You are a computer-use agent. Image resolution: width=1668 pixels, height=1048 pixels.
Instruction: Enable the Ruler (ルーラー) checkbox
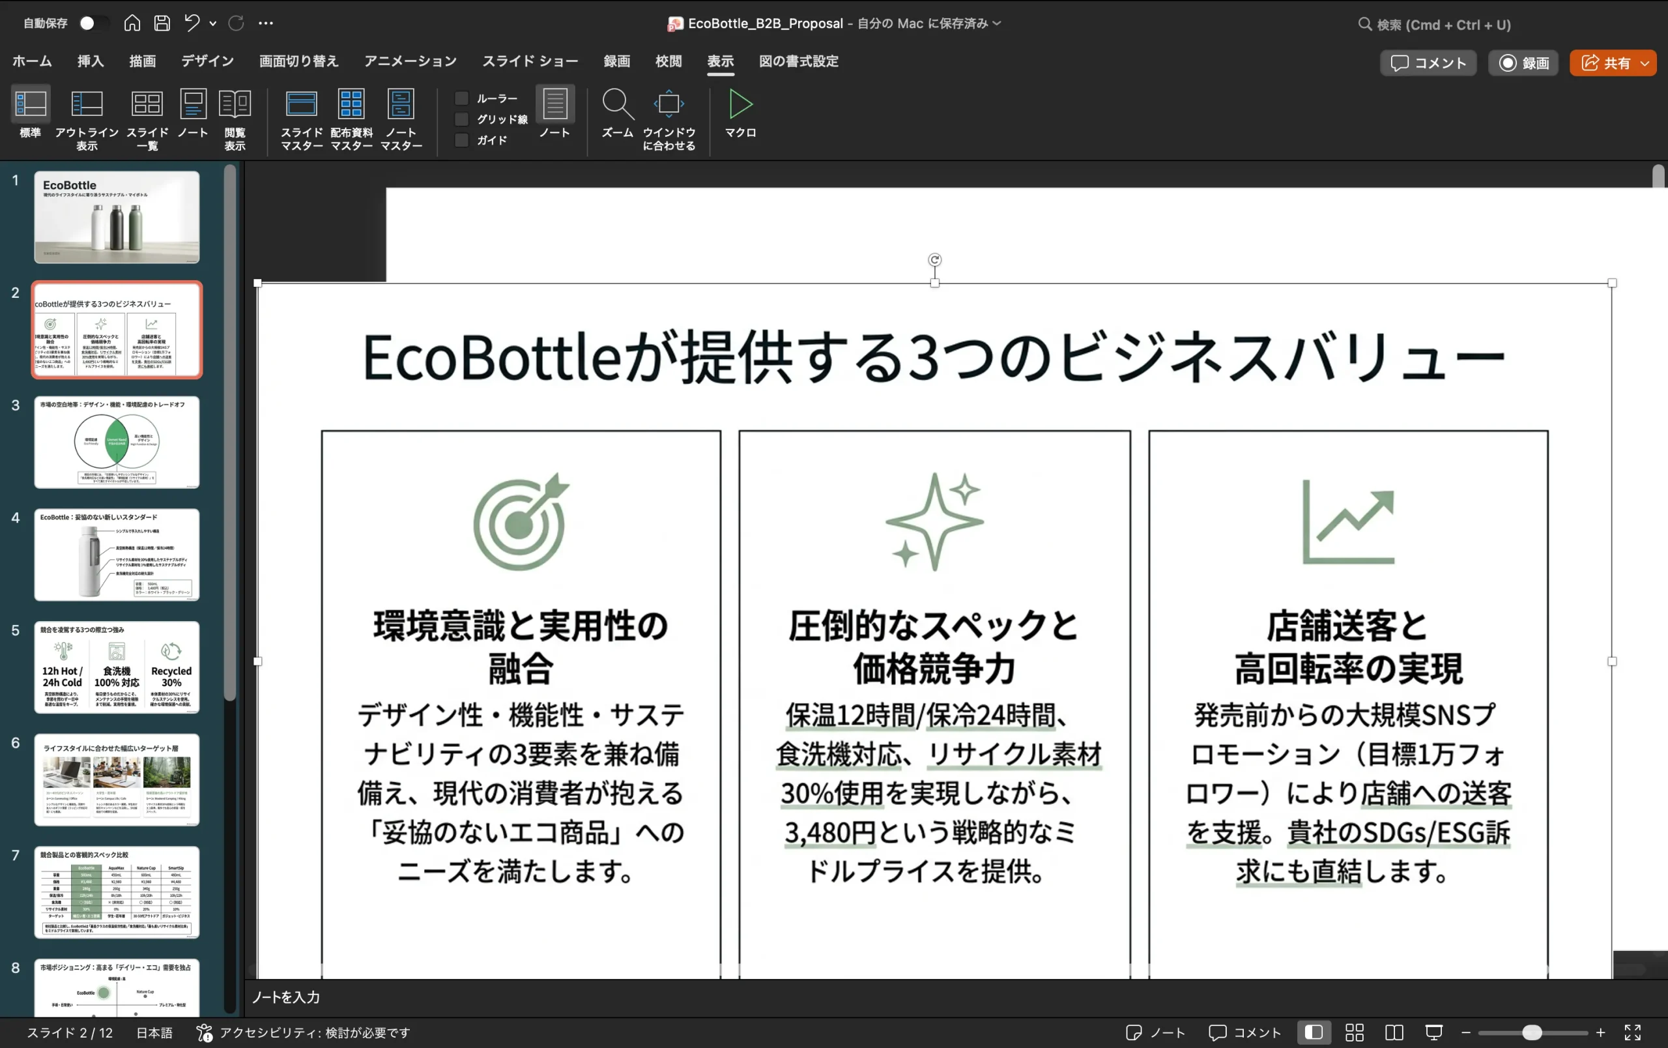(x=461, y=98)
